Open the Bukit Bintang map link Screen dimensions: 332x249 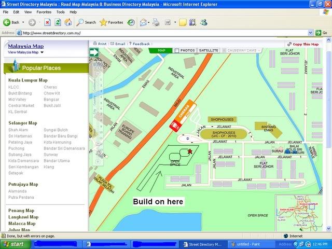[20, 93]
